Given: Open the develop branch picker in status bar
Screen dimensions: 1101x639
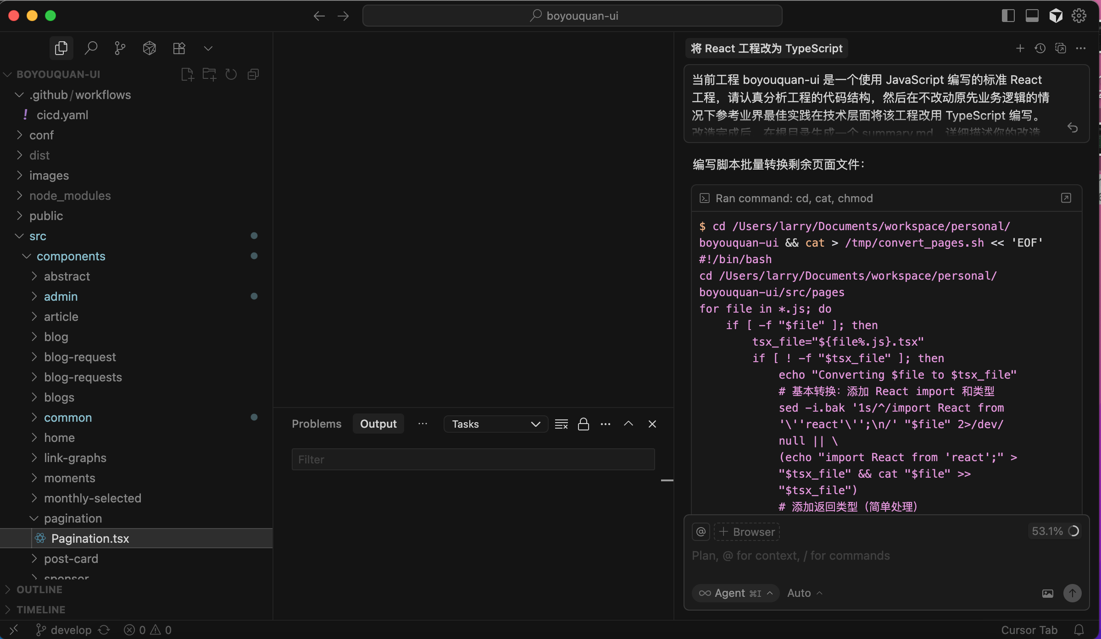Looking at the screenshot, I should (x=64, y=629).
